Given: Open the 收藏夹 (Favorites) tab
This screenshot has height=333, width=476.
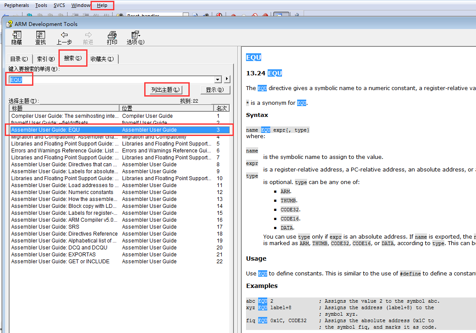Looking at the screenshot, I should pos(102,59).
